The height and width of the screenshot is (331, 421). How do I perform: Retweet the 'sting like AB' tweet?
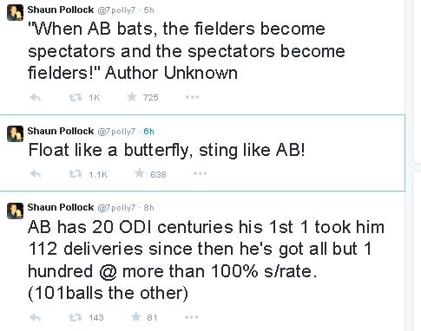75,174
